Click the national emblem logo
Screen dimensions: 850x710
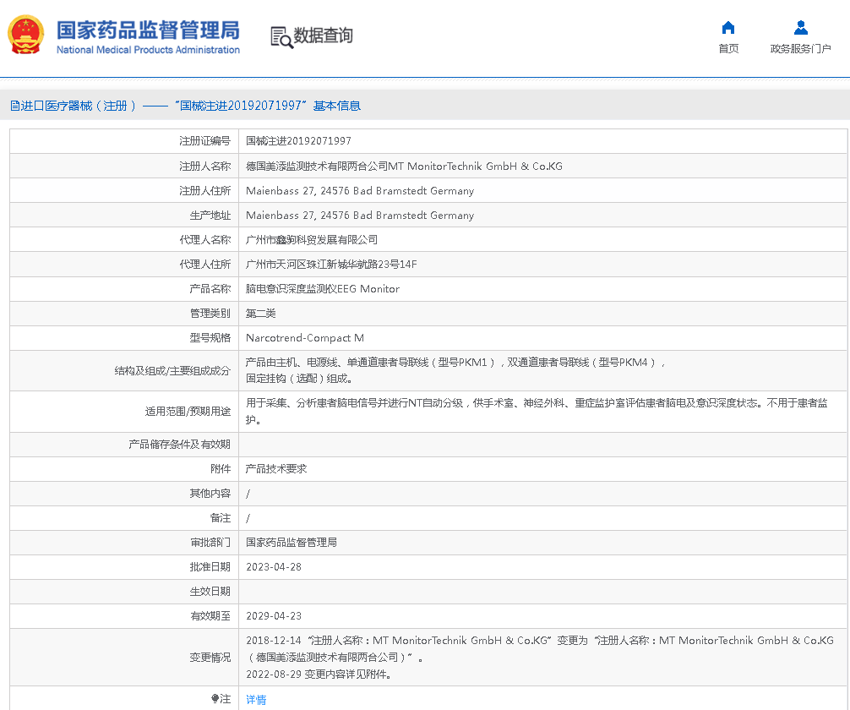[26, 35]
